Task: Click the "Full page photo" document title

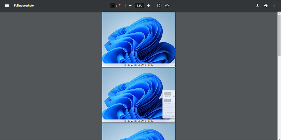Action: (x=24, y=6)
